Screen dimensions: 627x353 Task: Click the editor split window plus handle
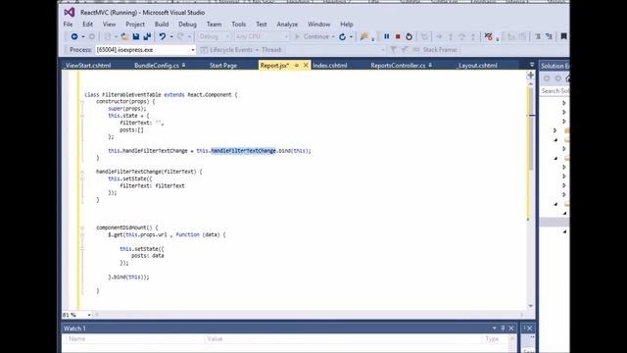click(x=531, y=76)
